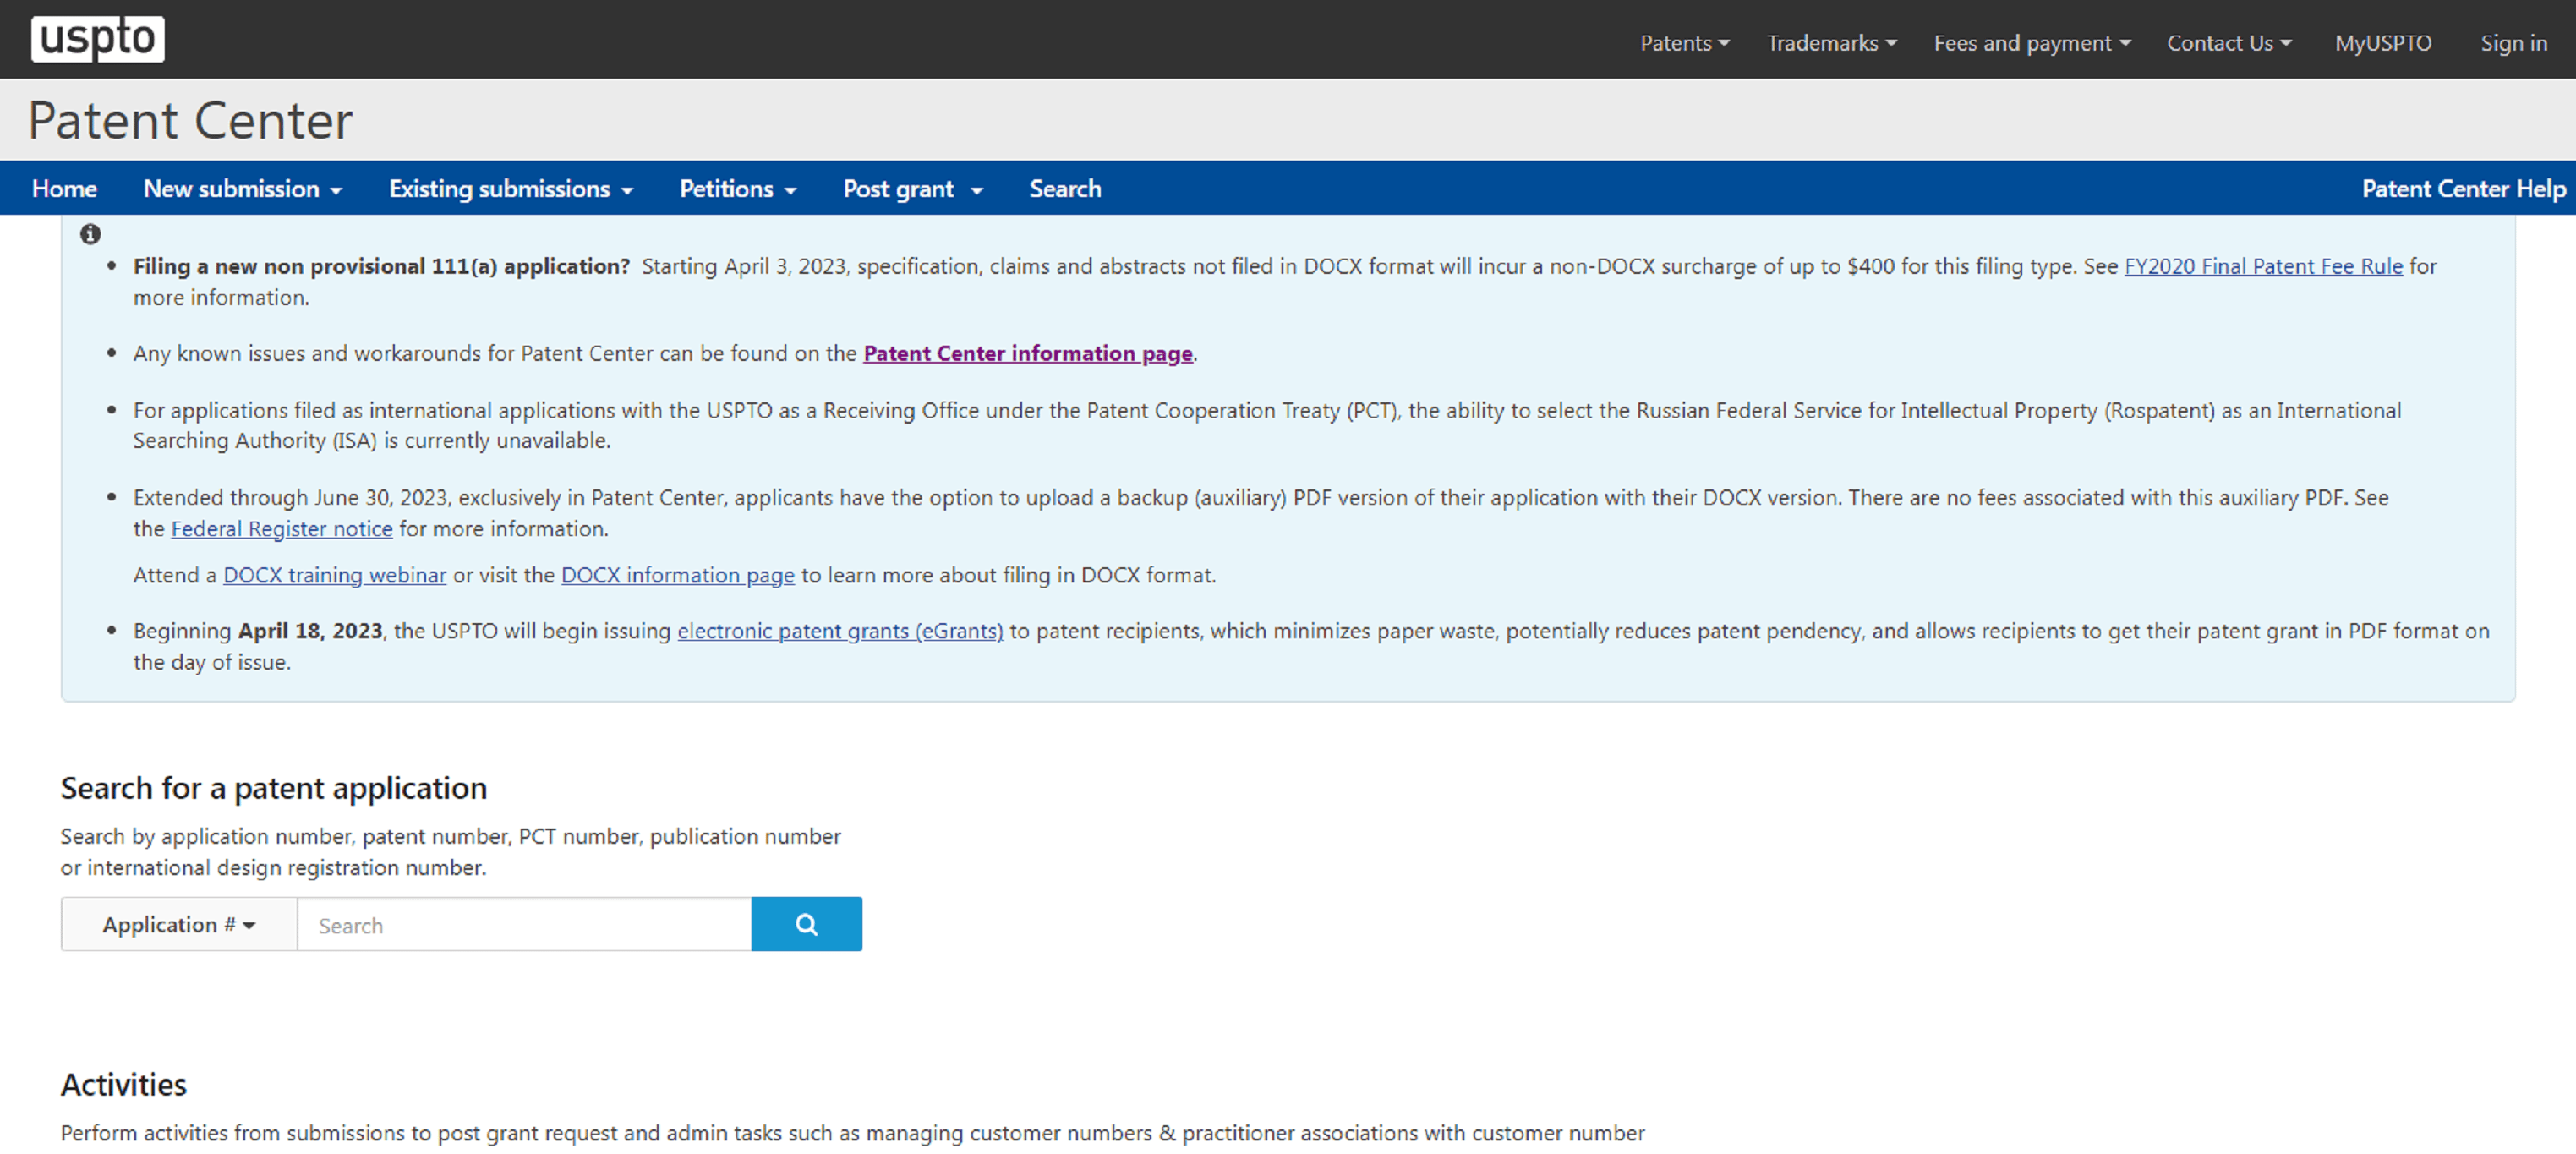This screenshot has width=2576, height=1154.
Task: Open Patent Center Help
Action: [x=2463, y=188]
